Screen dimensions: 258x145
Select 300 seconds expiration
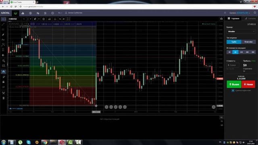click(x=253, y=52)
